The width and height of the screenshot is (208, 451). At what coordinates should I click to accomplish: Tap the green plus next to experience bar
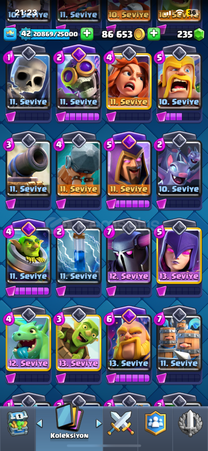click(87, 35)
